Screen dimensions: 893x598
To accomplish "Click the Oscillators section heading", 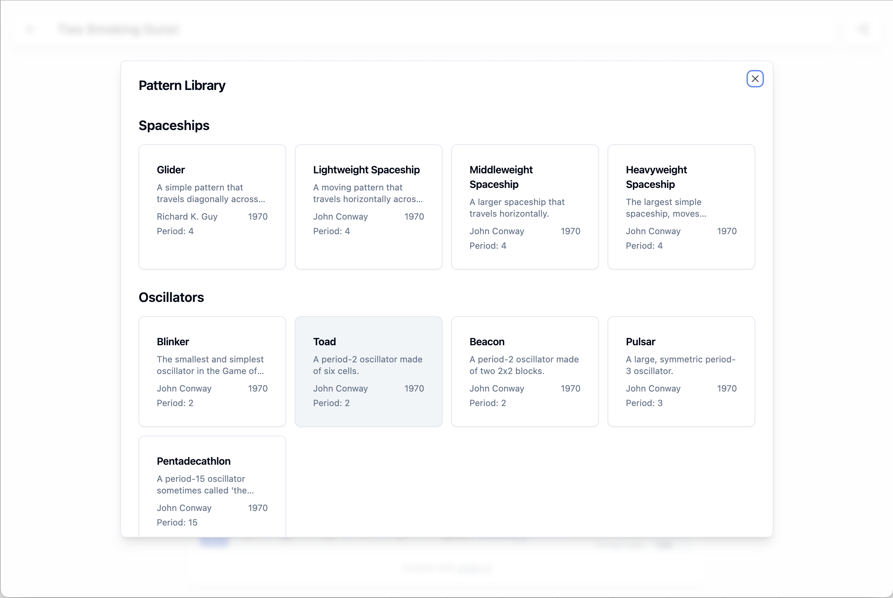I will click(171, 298).
